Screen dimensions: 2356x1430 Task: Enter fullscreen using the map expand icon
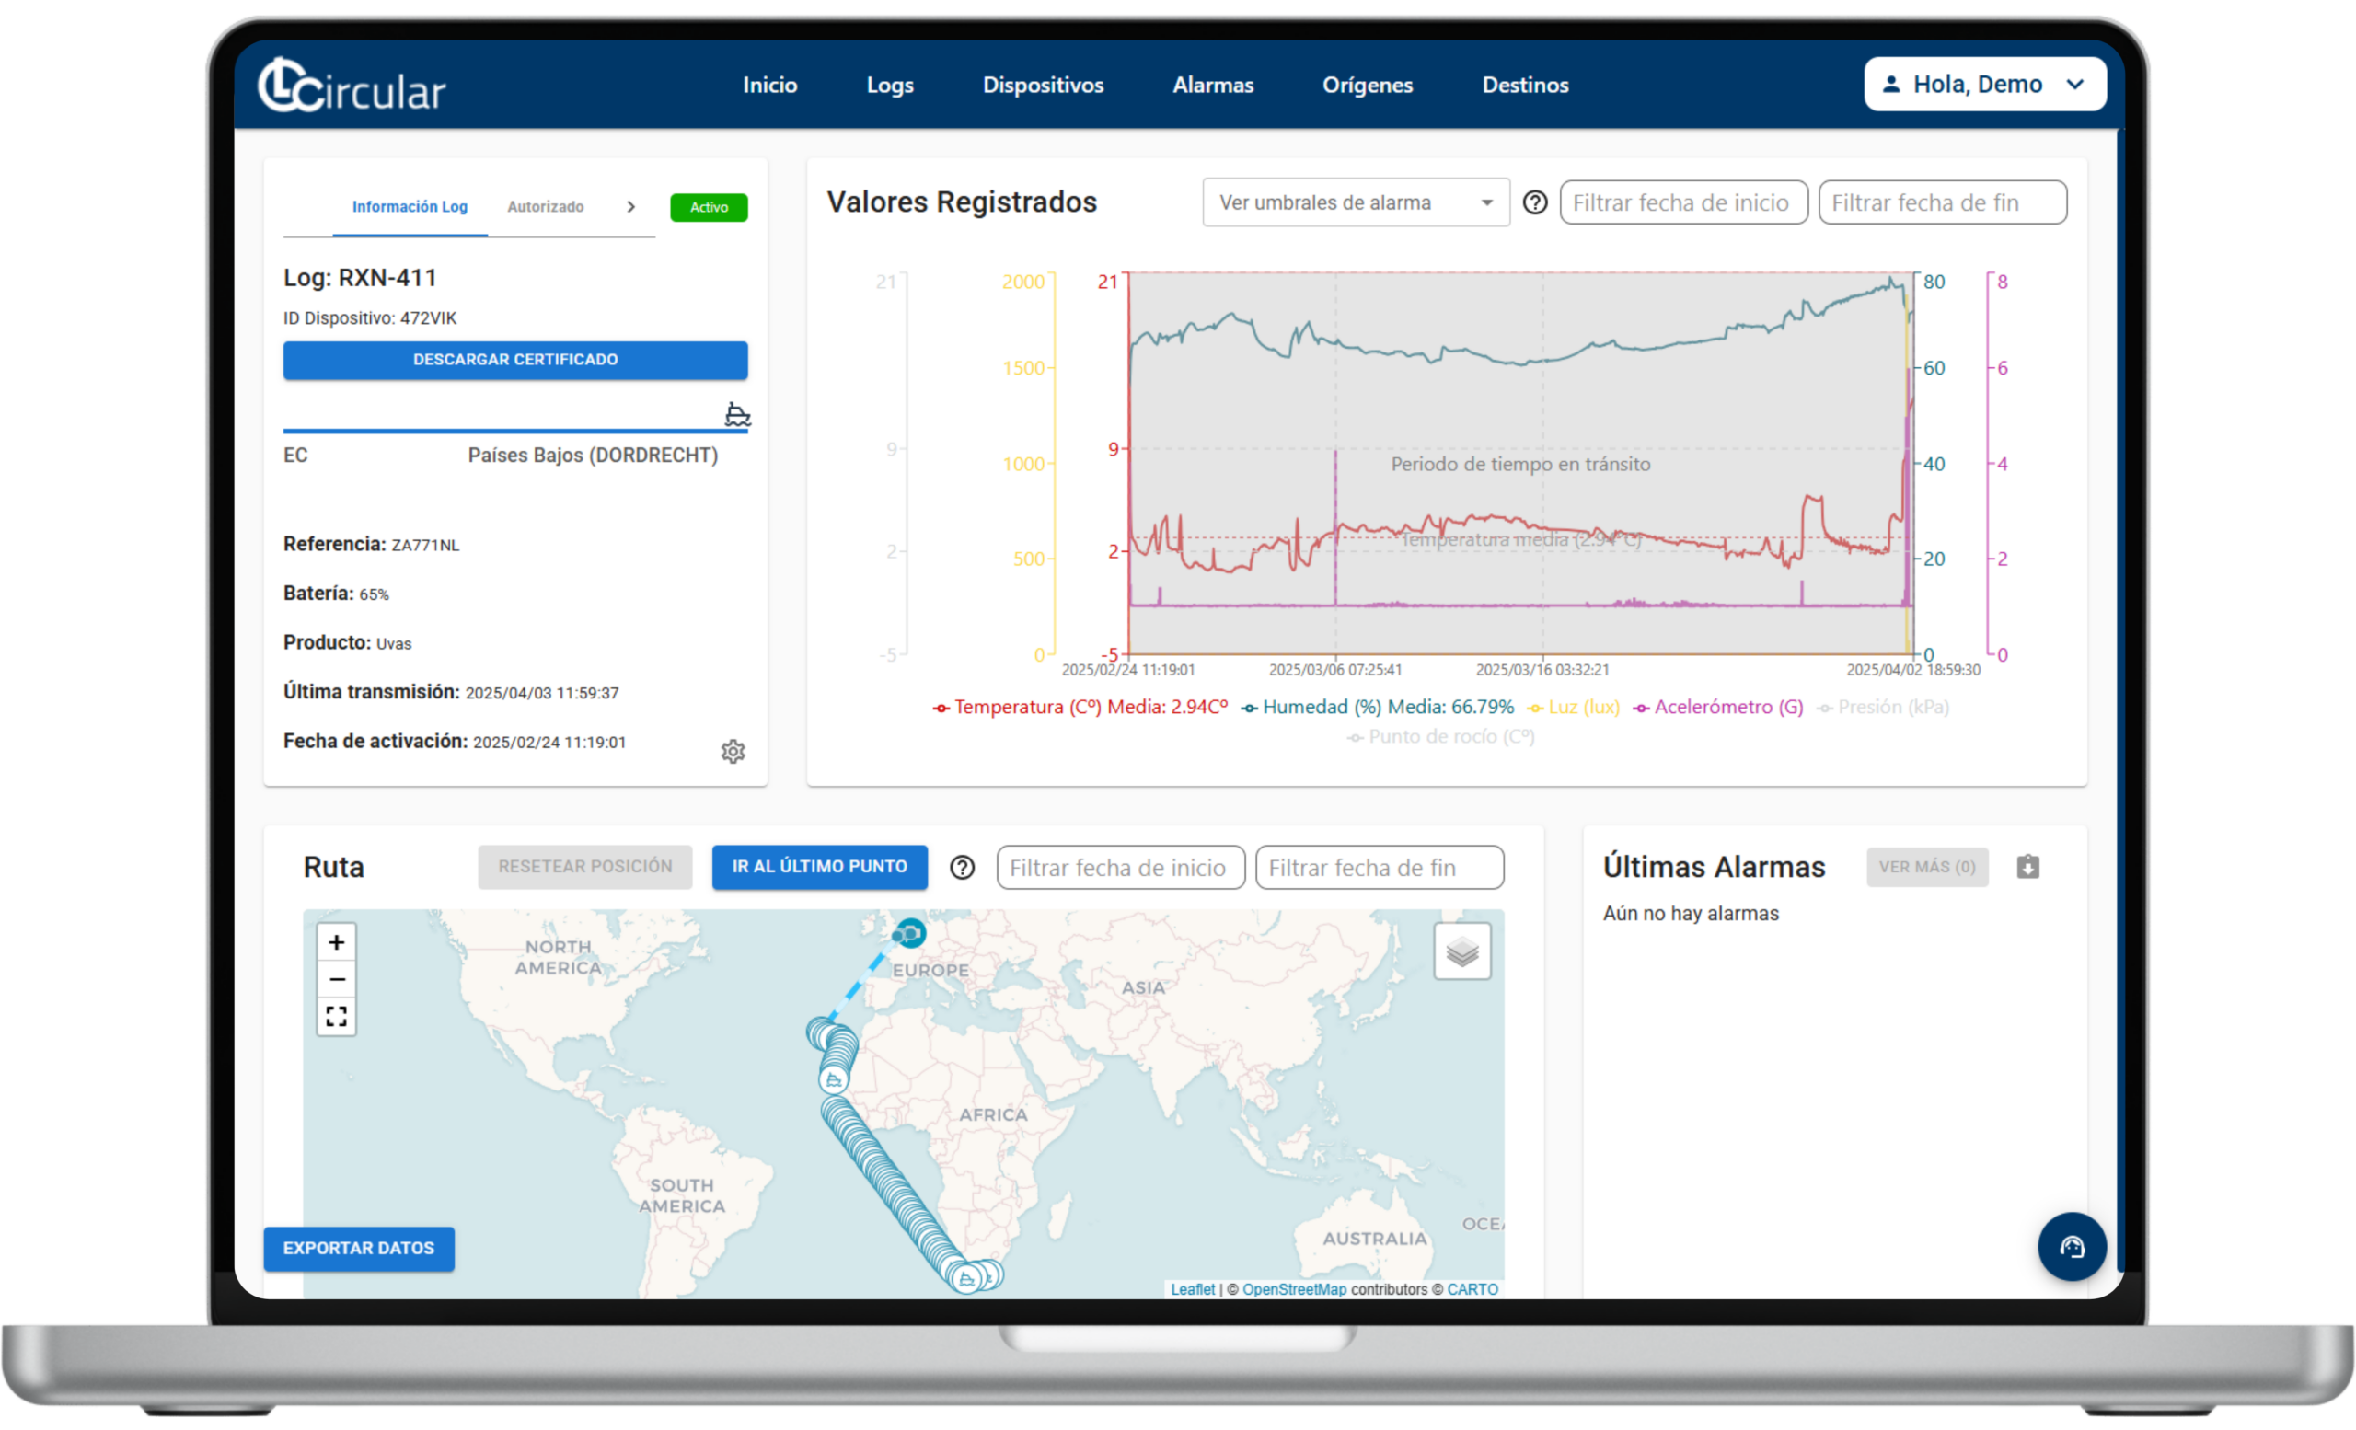(336, 1016)
